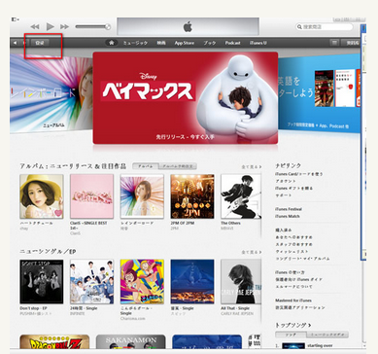Open the 24時間 - Single cover

click(92, 281)
